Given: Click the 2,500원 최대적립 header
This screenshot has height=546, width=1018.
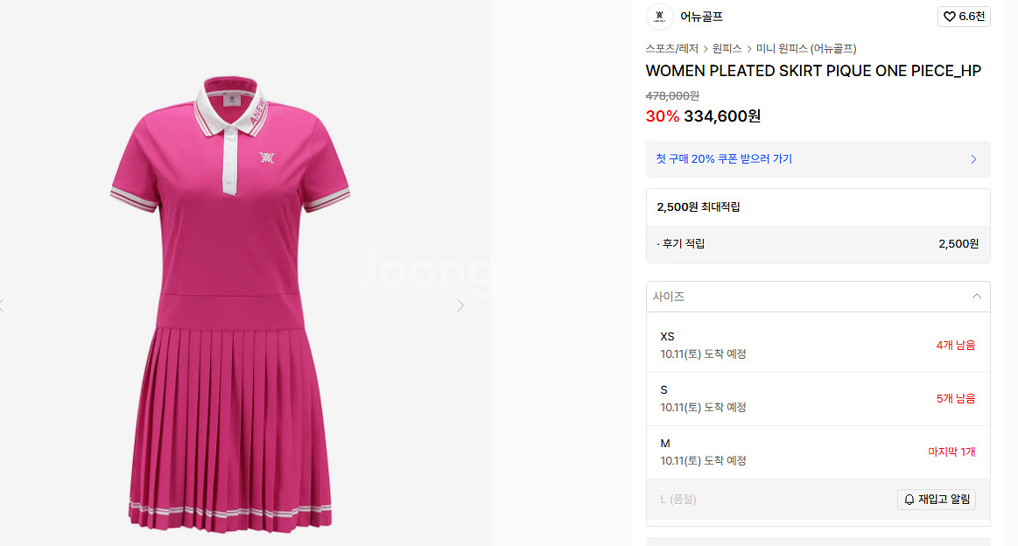Looking at the screenshot, I should [x=699, y=207].
